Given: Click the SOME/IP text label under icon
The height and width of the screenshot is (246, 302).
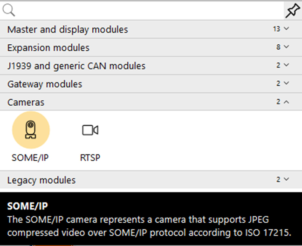Looking at the screenshot, I should (x=30, y=158).
